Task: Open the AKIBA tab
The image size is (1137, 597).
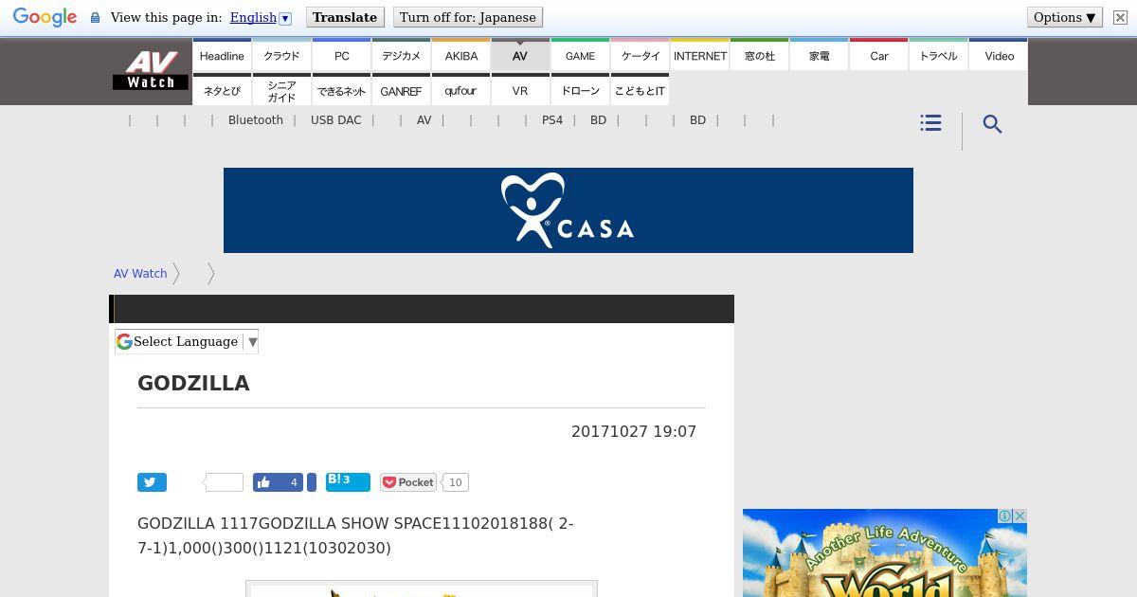Action: (x=460, y=55)
